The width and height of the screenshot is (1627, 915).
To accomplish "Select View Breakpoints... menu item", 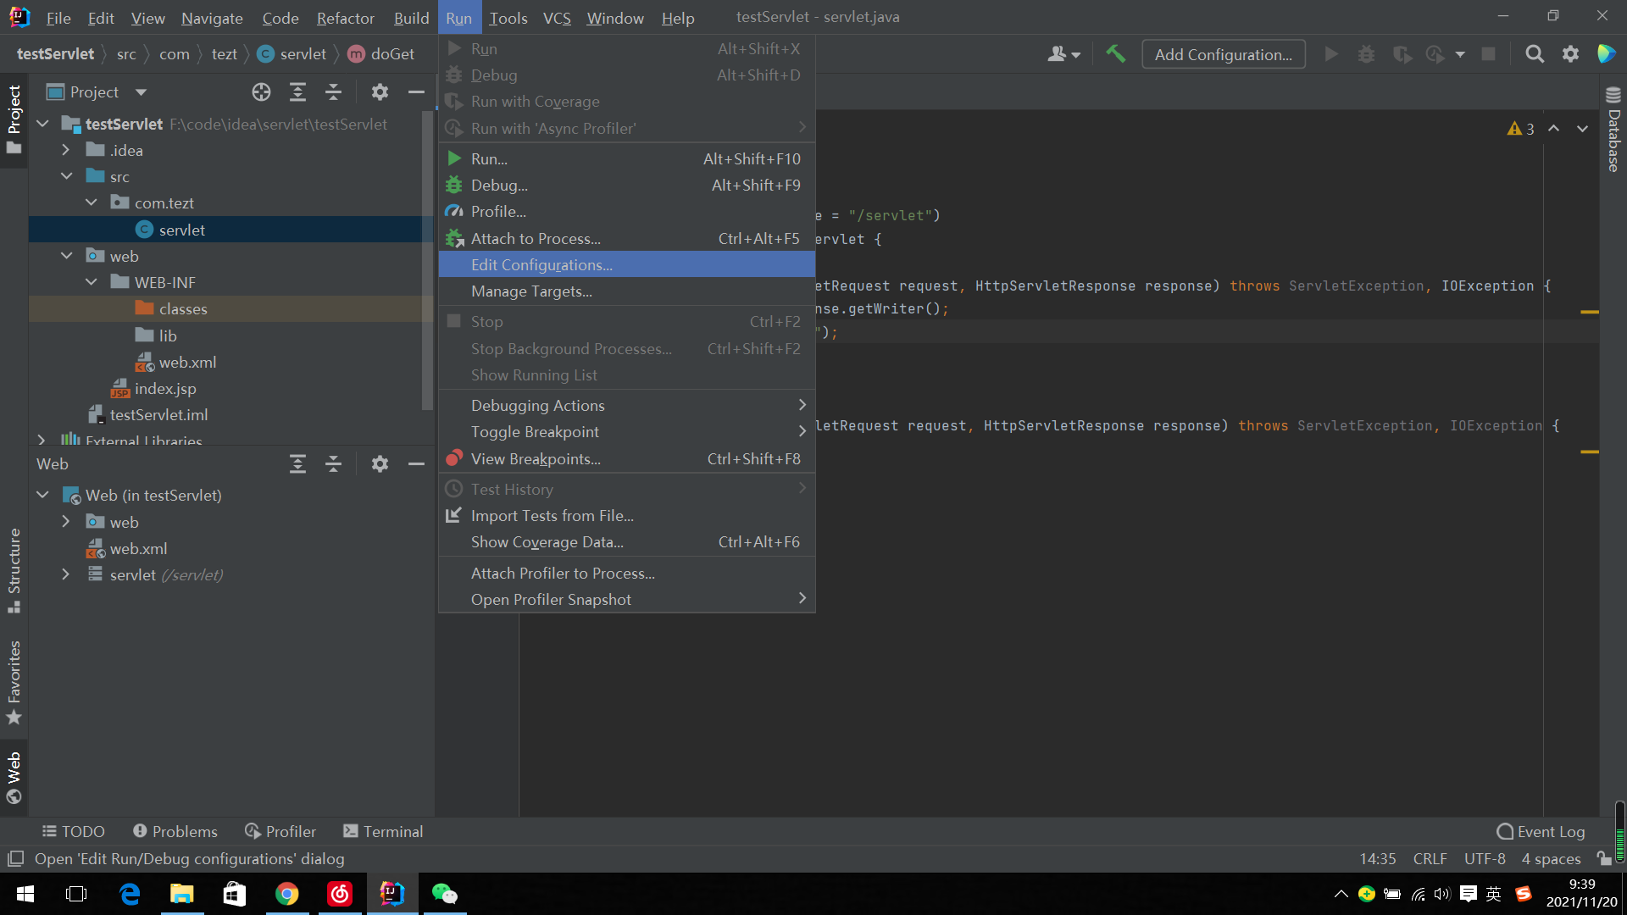I will pos(626,458).
